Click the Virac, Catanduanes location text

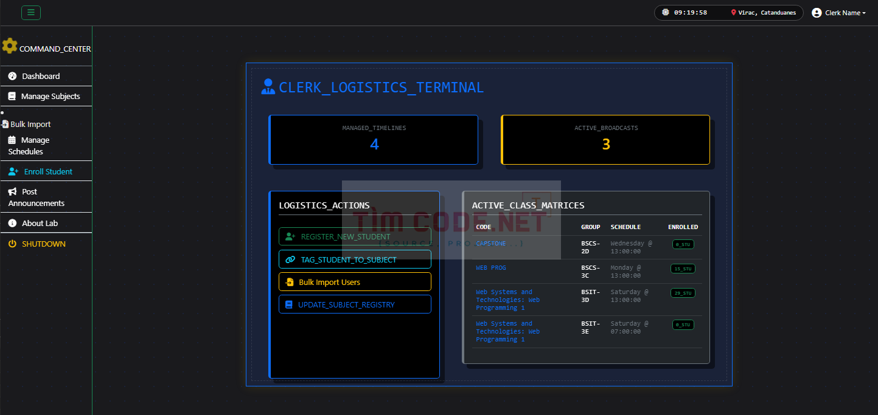coord(767,13)
